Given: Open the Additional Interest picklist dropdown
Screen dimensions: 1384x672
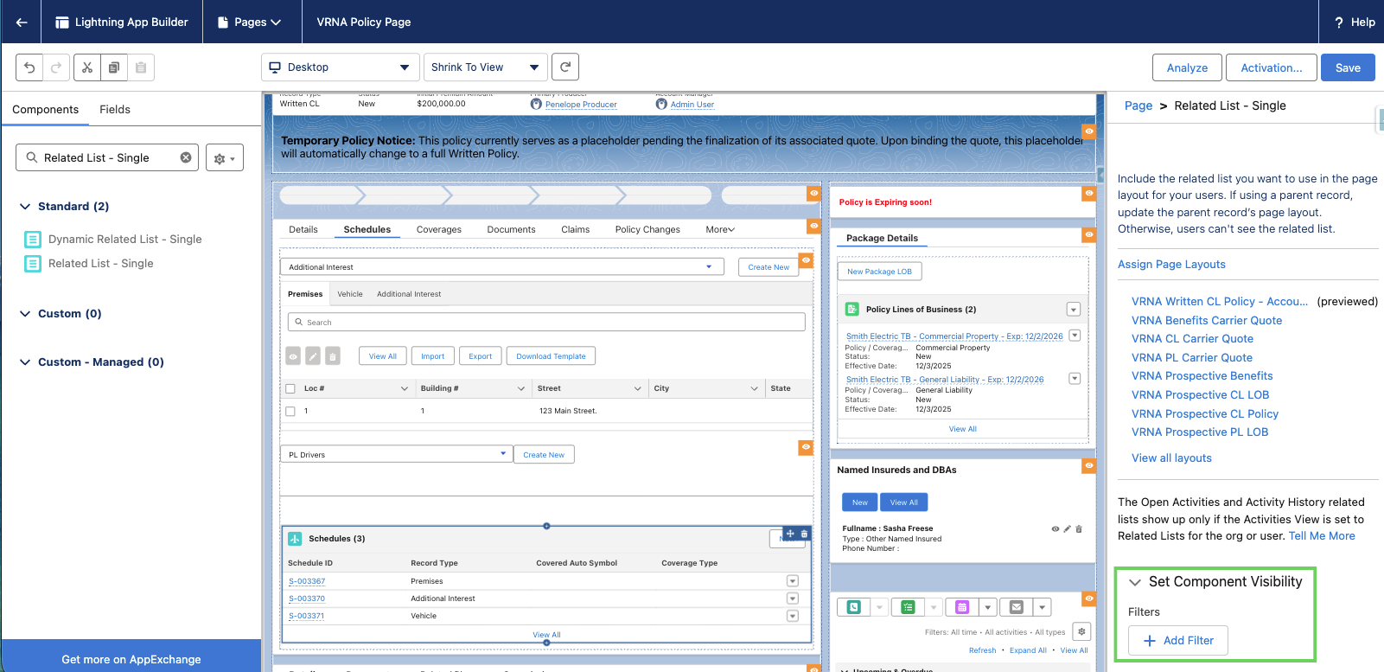Looking at the screenshot, I should tap(502, 266).
